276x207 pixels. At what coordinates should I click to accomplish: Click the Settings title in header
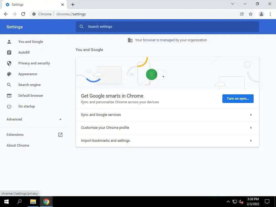tap(15, 27)
